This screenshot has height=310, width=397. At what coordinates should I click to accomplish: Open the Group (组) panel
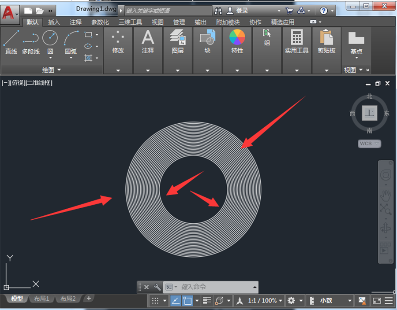pos(267,50)
